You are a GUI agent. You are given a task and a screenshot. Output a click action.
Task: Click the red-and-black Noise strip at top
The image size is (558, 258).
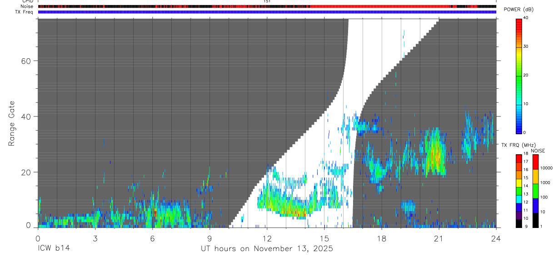coord(267,6)
